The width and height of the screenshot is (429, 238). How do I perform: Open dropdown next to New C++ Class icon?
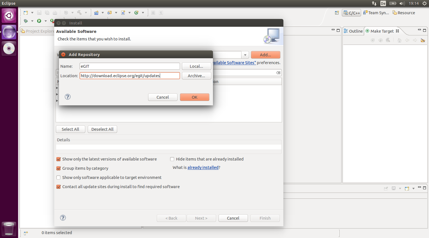[x=143, y=13]
